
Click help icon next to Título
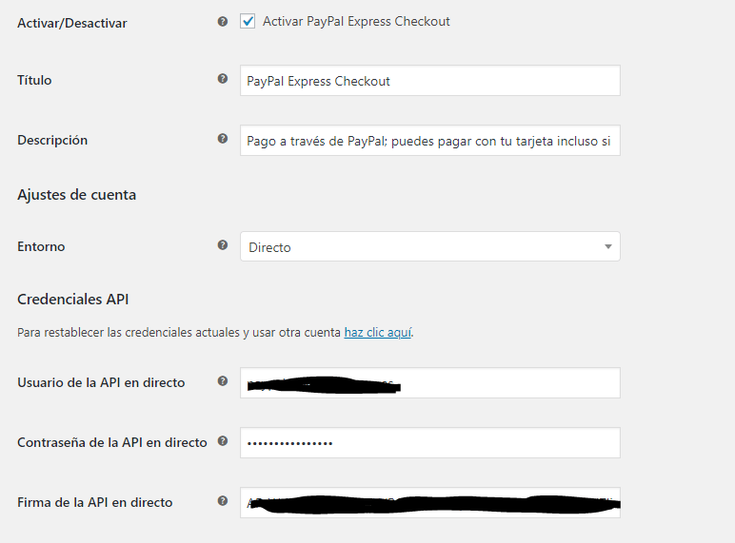223,79
